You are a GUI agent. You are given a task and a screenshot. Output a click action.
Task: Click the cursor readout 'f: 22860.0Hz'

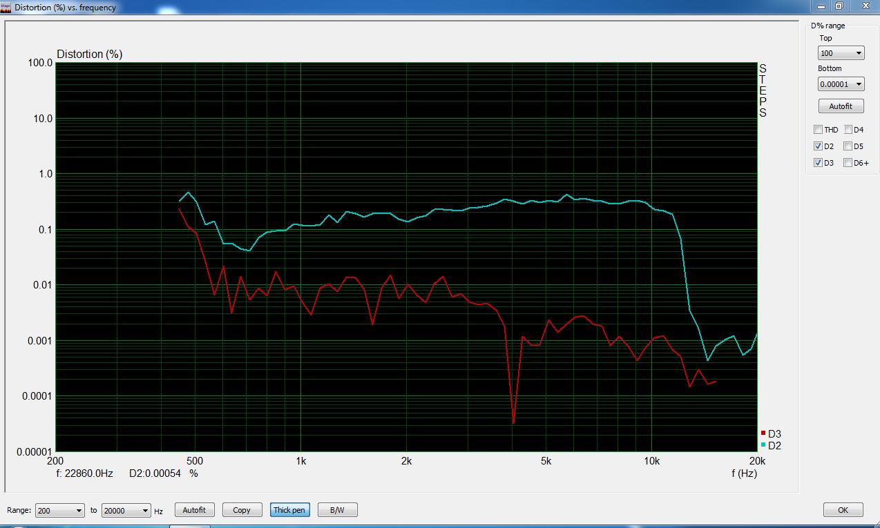tap(84, 473)
